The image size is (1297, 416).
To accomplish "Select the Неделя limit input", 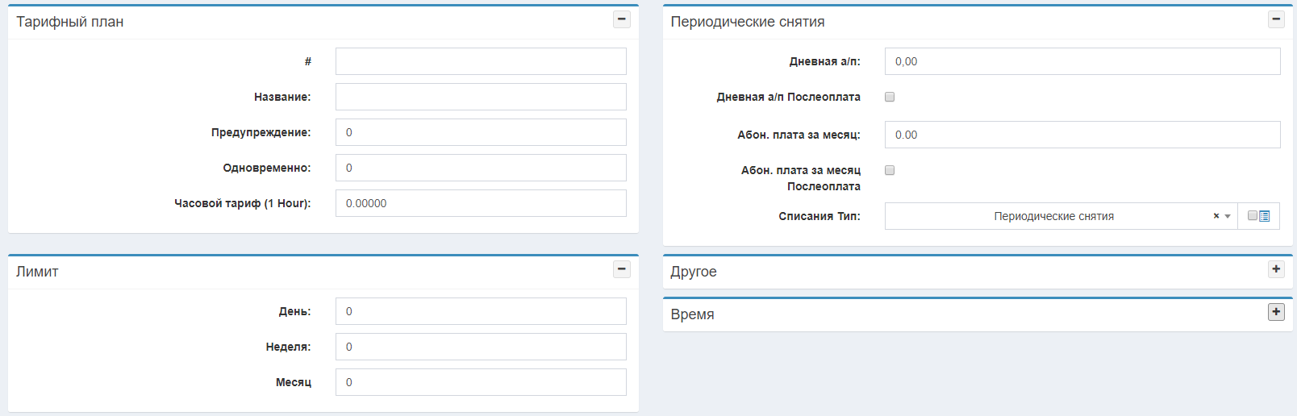I will click(x=481, y=347).
